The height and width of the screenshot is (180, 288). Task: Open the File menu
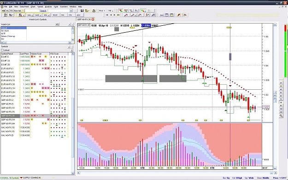coord(6,7)
